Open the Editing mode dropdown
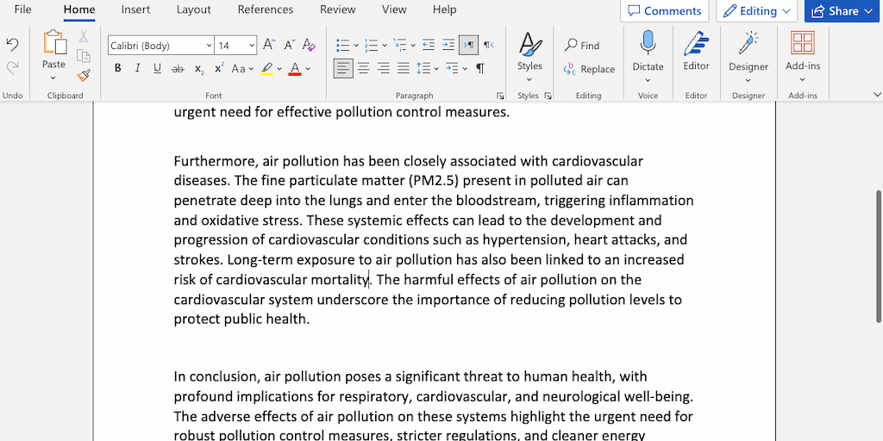Screen dimensions: 883x441 [757, 11]
